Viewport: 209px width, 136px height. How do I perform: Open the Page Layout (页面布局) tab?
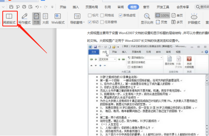(x=92, y=7)
